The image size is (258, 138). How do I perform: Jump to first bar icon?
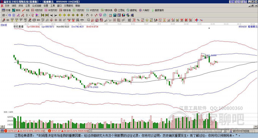point(42,15)
